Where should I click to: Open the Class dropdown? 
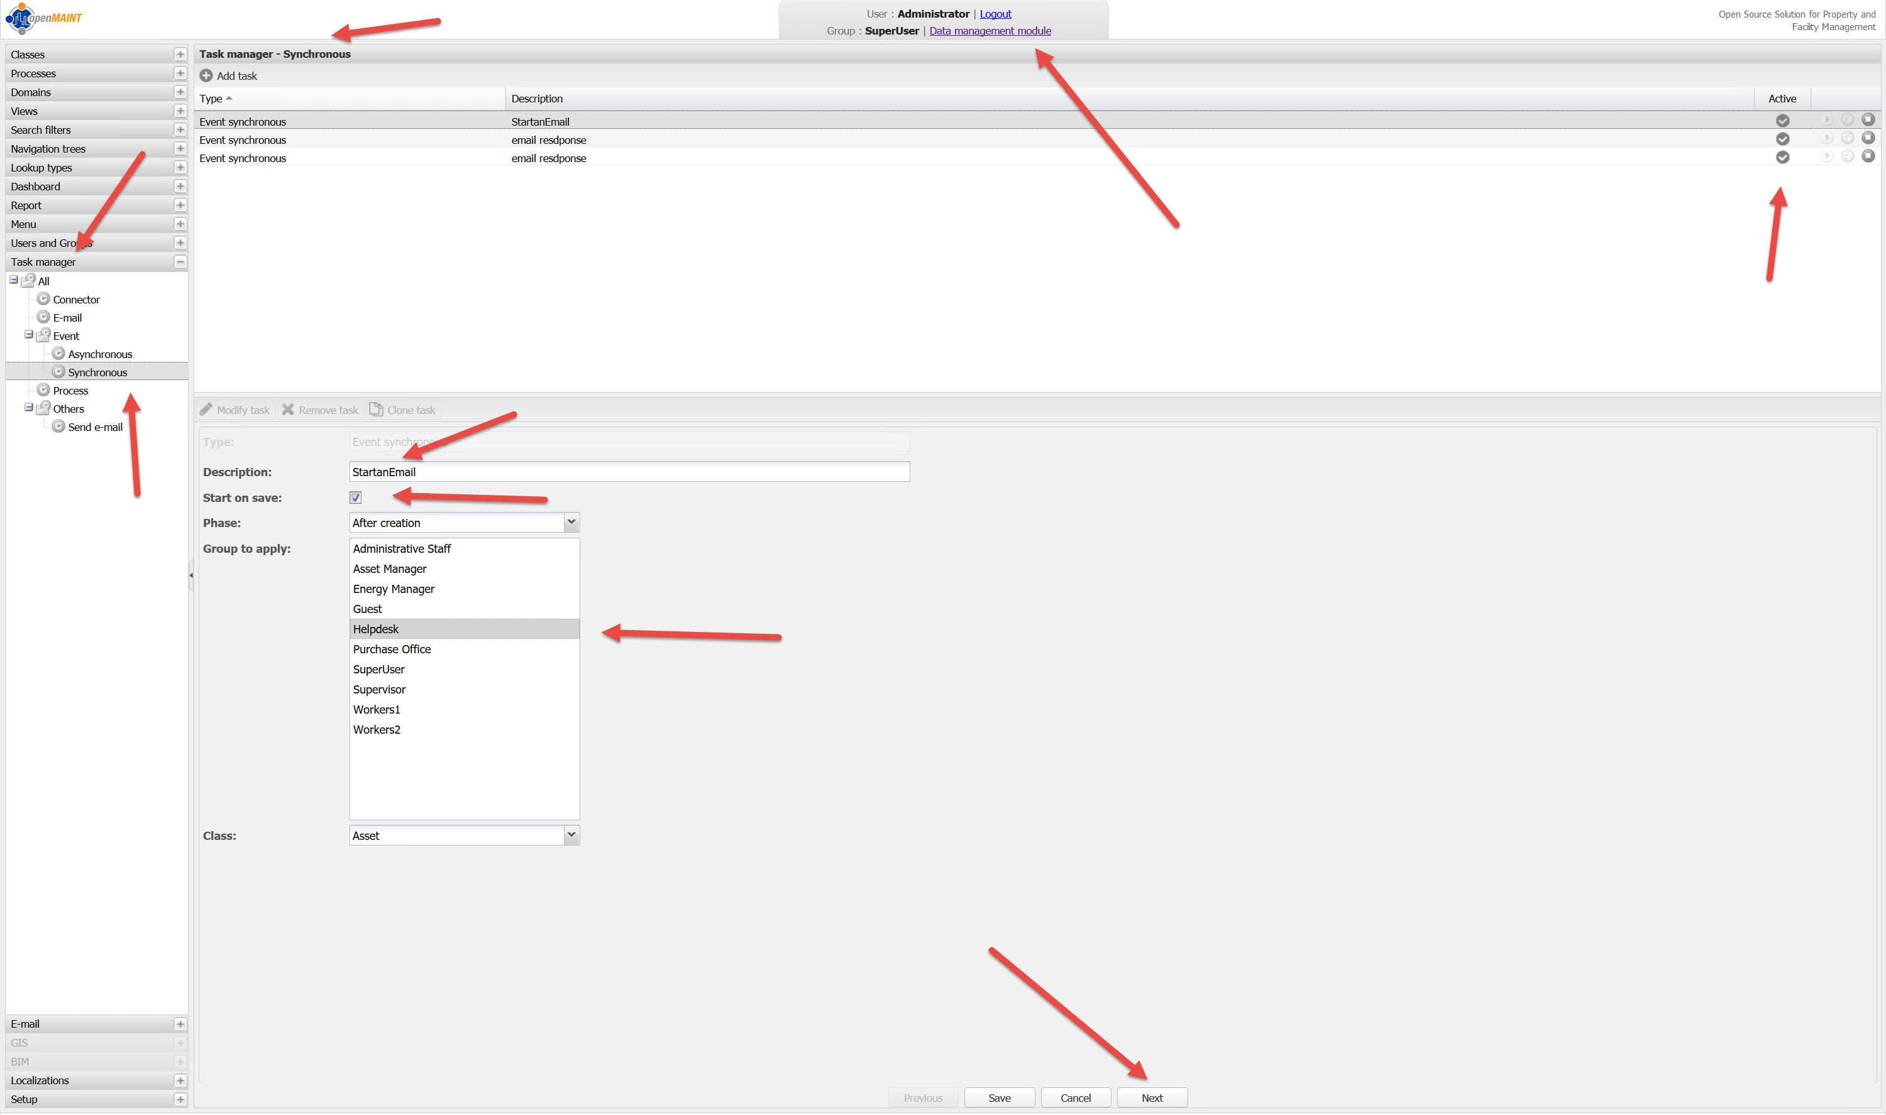click(571, 835)
